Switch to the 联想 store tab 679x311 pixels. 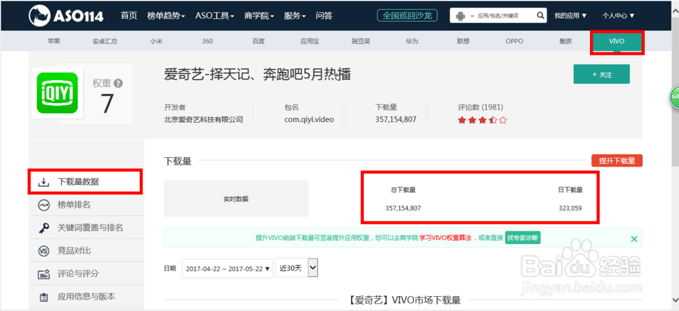pyautogui.click(x=463, y=41)
